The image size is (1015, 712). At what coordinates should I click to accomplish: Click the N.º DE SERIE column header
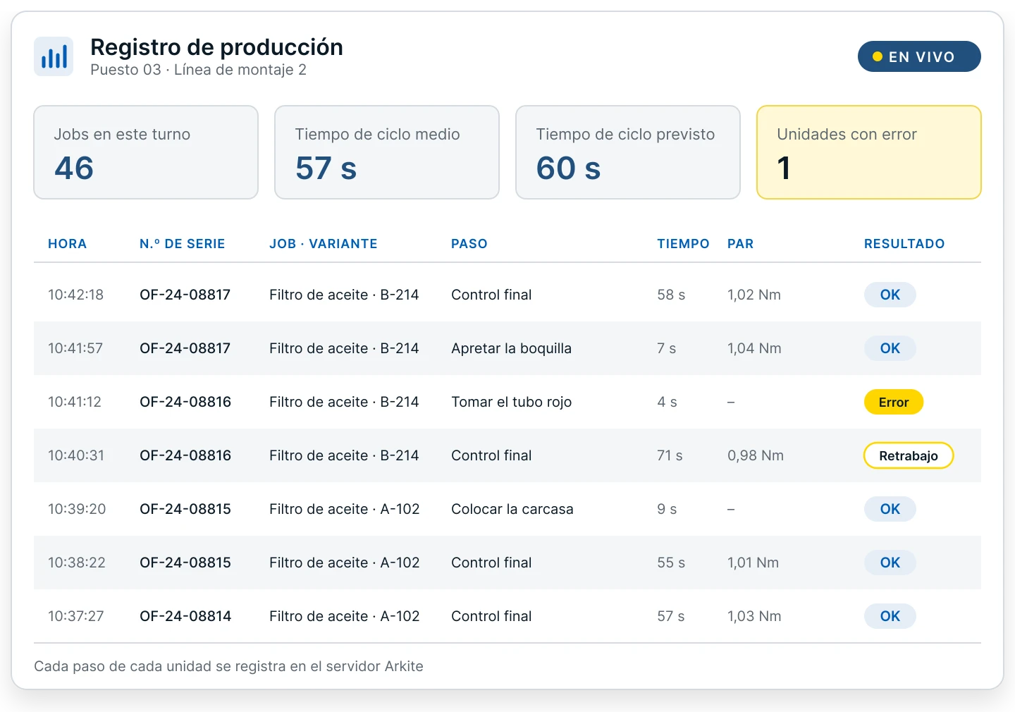tap(183, 244)
